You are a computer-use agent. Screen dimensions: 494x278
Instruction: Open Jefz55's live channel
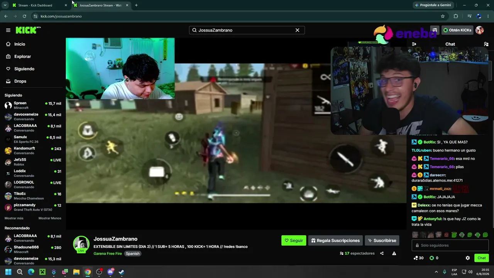tap(33, 162)
